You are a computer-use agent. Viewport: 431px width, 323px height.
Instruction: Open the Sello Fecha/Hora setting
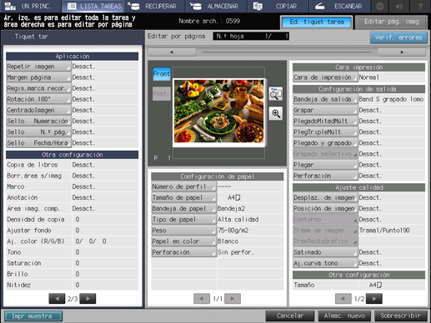(38, 143)
